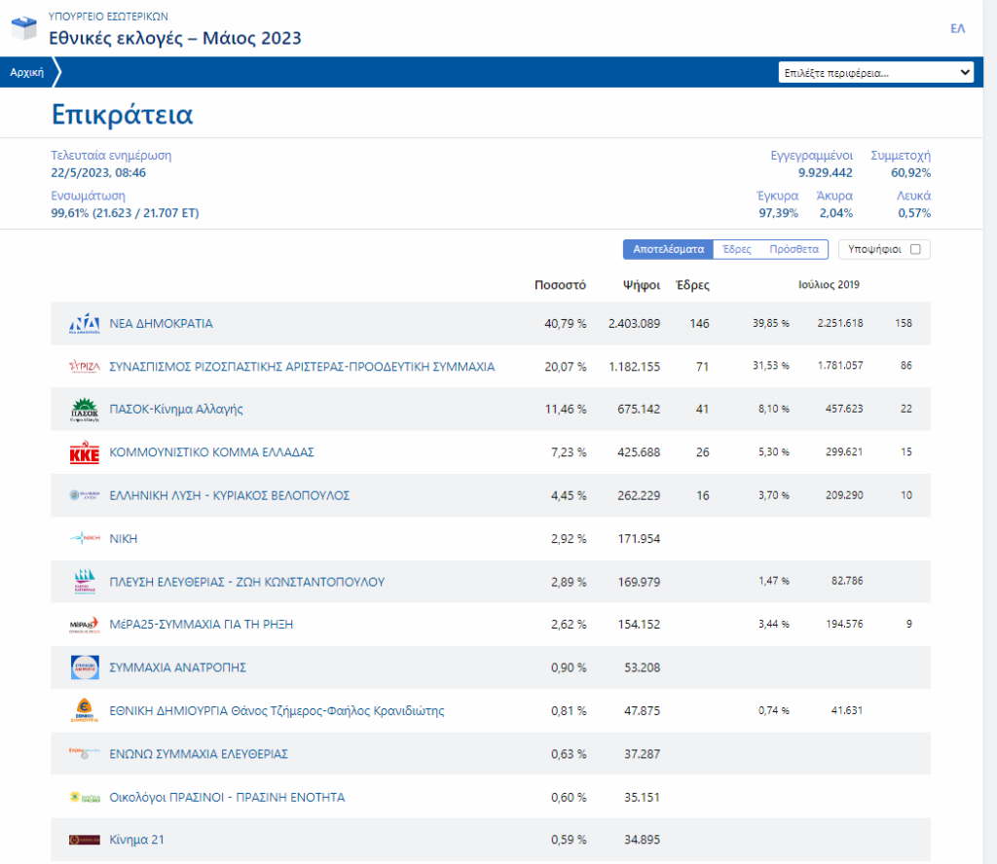Click the Εθνική Δημιουργία party logo
The height and width of the screenshot is (864, 997).
[x=85, y=711]
